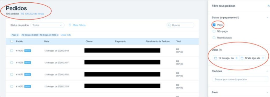This screenshot has height=97, width=270.
Task: Select order #10077 checkbox
Action: click(x=12, y=74)
